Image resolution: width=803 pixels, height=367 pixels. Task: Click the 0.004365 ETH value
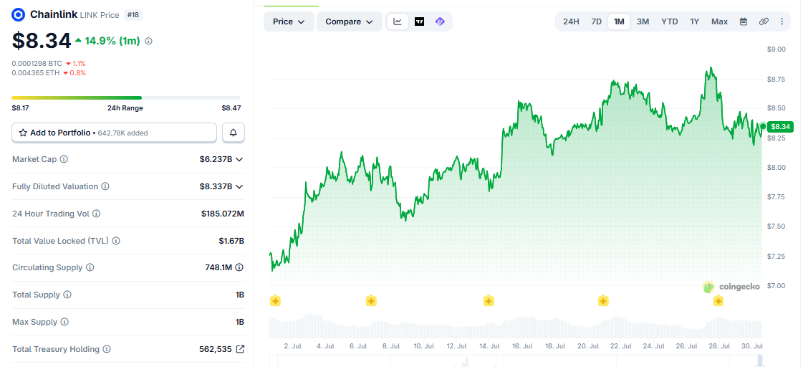click(36, 73)
